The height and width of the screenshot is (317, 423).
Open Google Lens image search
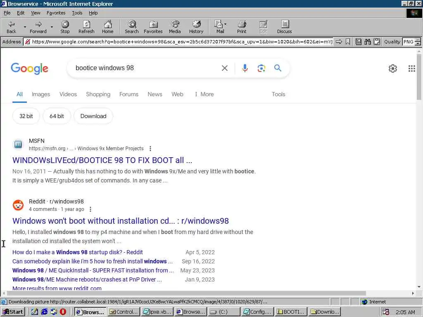261,68
